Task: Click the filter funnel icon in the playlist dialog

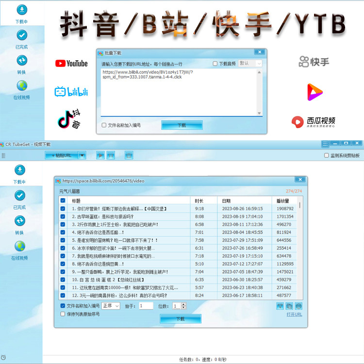Action: click(x=280, y=306)
